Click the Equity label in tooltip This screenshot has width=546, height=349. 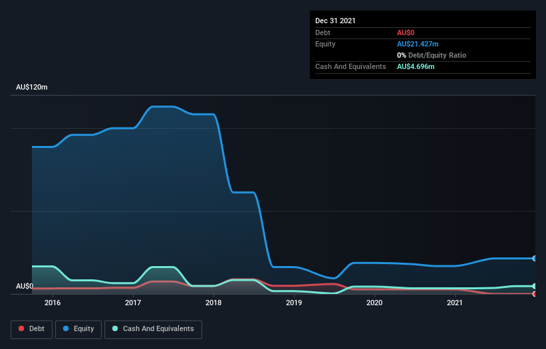pos(325,44)
